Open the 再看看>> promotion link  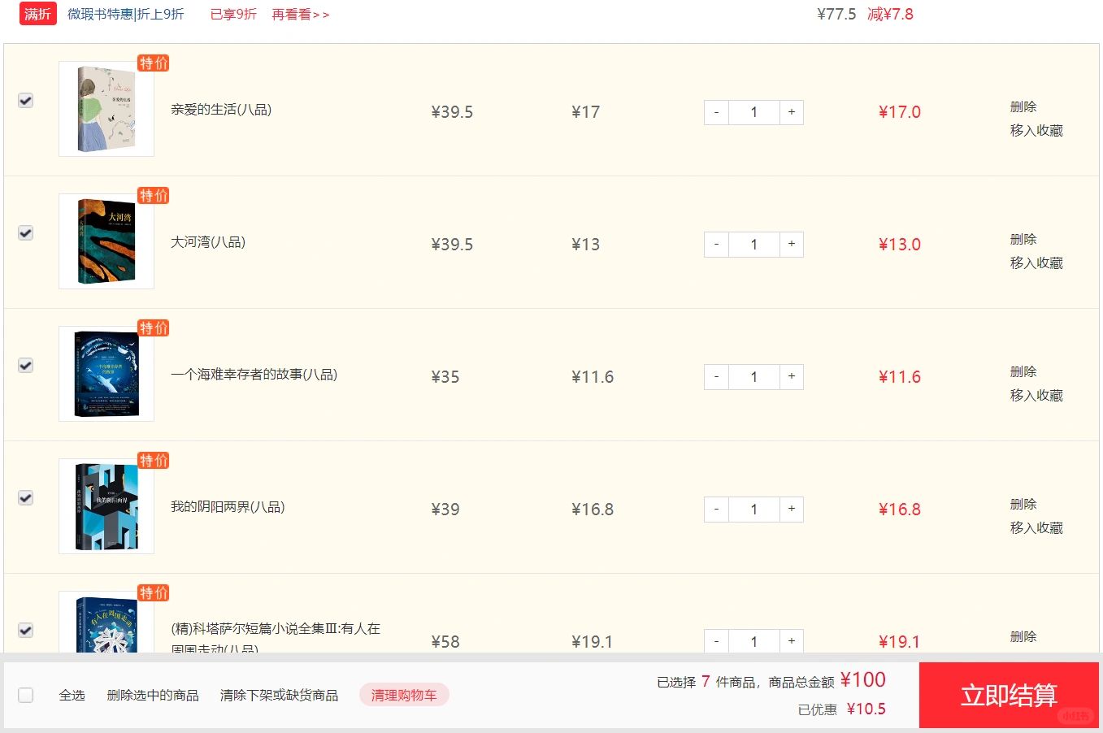coord(300,15)
